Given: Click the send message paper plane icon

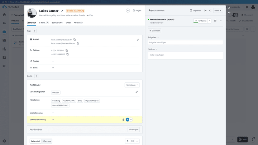Looking at the screenshot, I should 205,11.
